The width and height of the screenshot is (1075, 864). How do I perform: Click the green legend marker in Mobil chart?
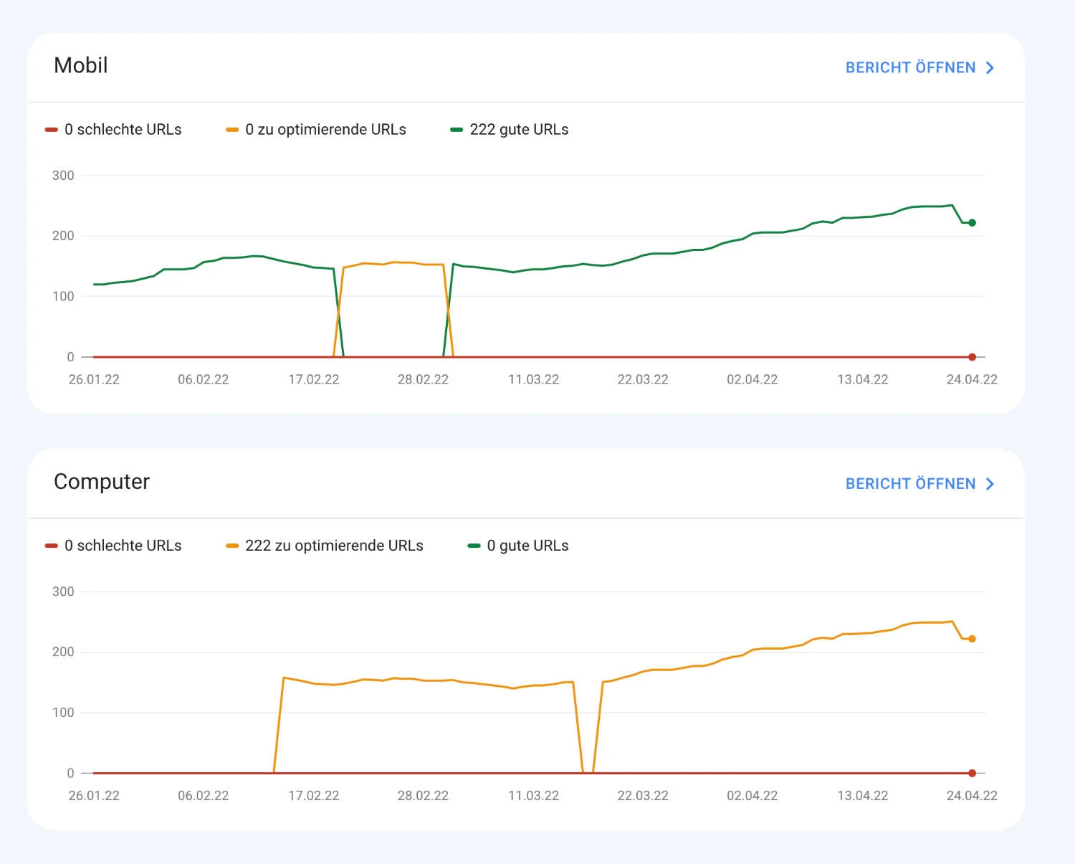tap(457, 129)
